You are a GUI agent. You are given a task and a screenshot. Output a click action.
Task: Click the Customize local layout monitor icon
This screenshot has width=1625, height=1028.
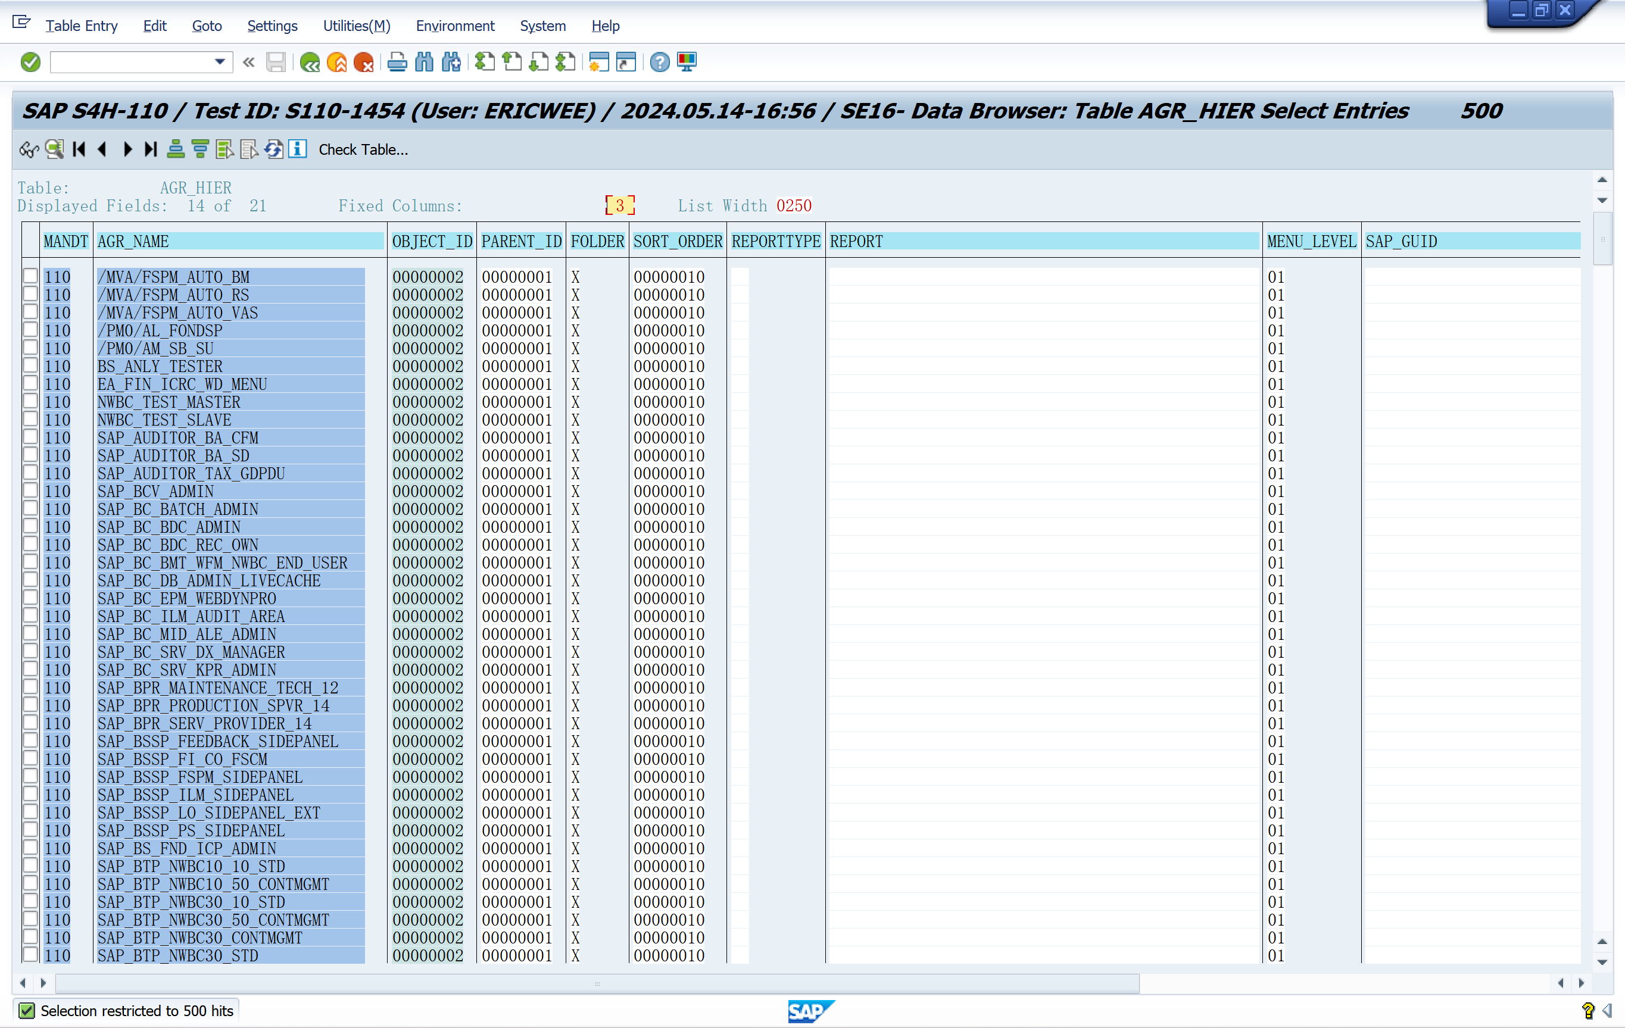click(x=687, y=63)
